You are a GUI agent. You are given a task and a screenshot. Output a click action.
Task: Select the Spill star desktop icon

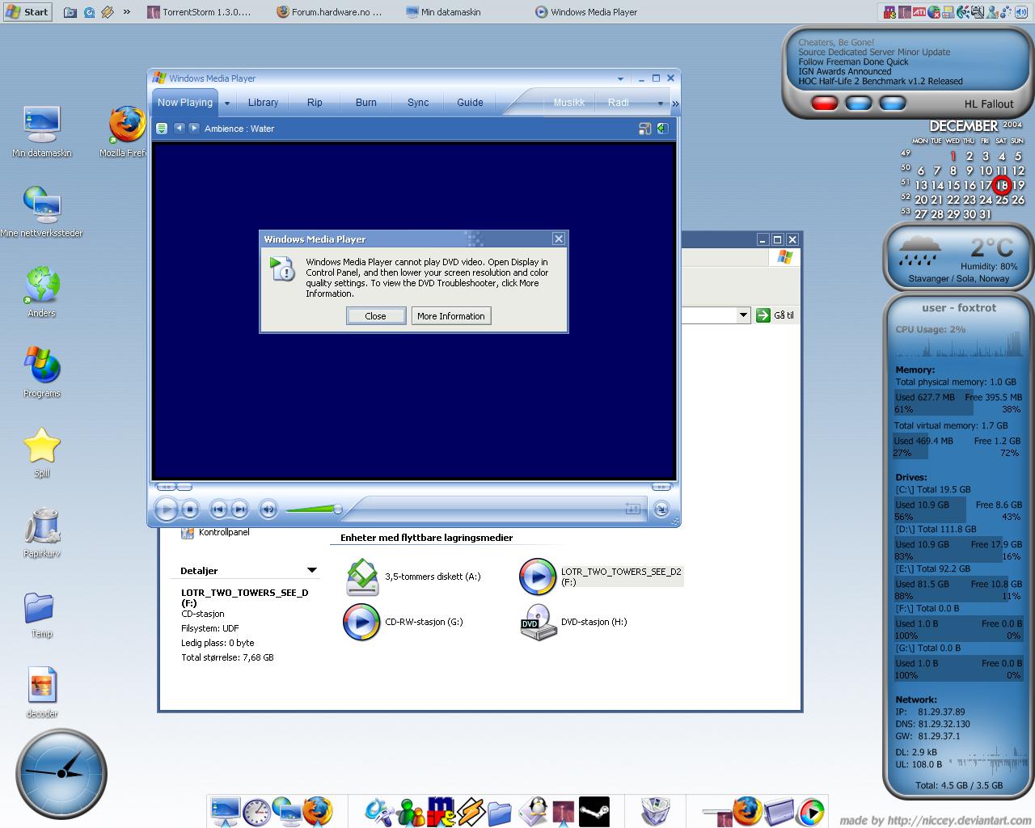42,451
